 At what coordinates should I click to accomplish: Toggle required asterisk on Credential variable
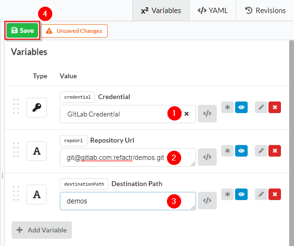227,107
